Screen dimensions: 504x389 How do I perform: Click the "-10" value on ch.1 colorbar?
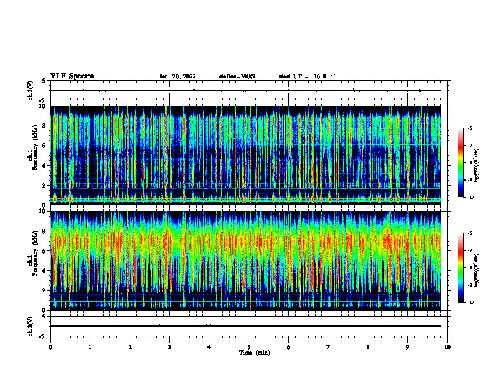471,198
